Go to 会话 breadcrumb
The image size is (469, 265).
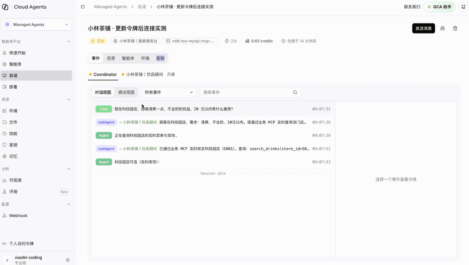(x=142, y=7)
